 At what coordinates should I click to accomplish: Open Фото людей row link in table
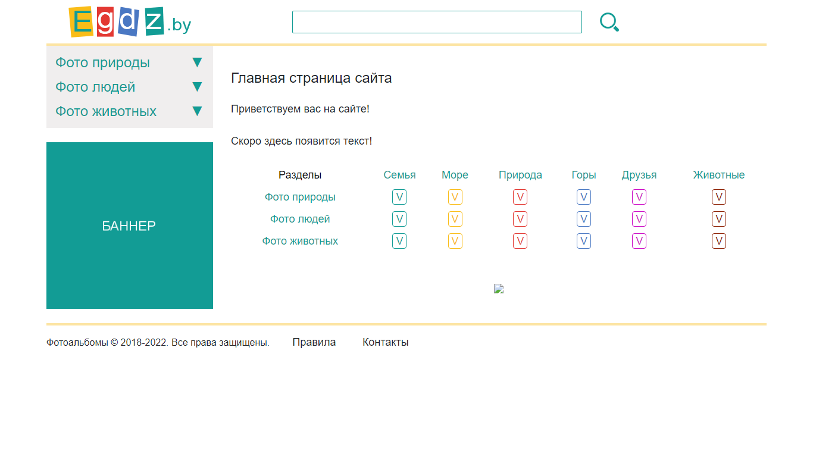pos(300,219)
